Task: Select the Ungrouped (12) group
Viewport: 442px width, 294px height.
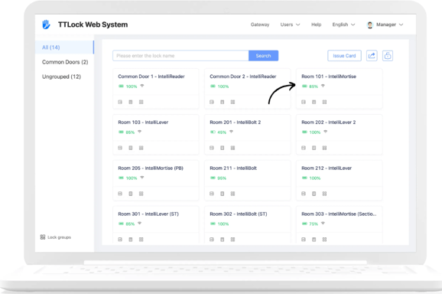Action: tap(61, 77)
